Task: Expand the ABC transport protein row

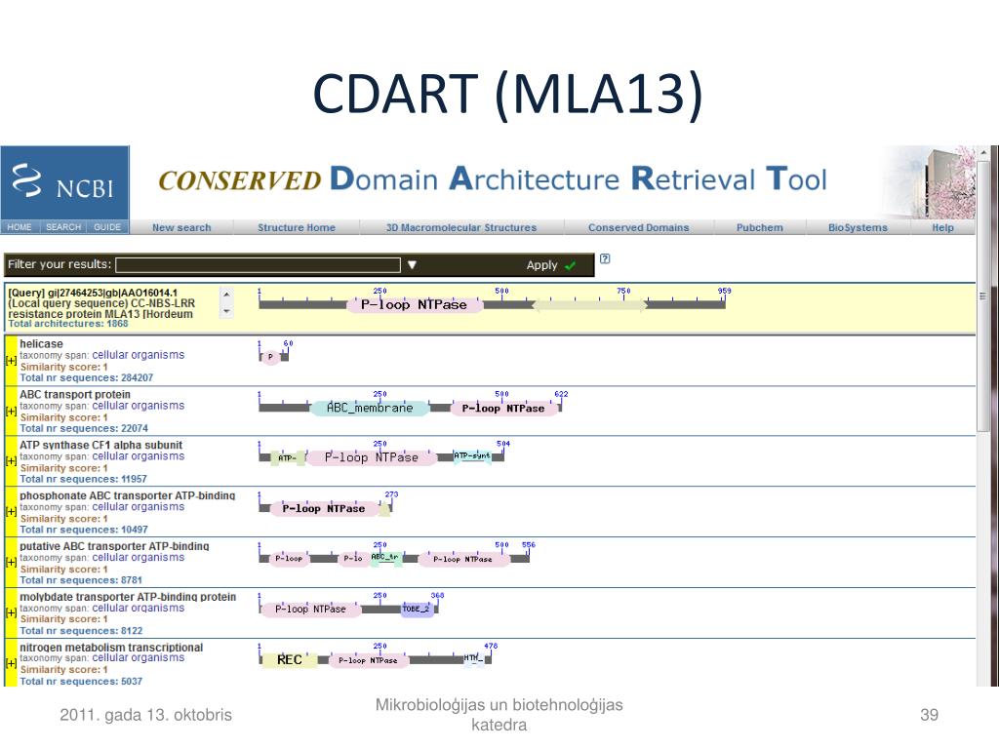Action: (11, 412)
